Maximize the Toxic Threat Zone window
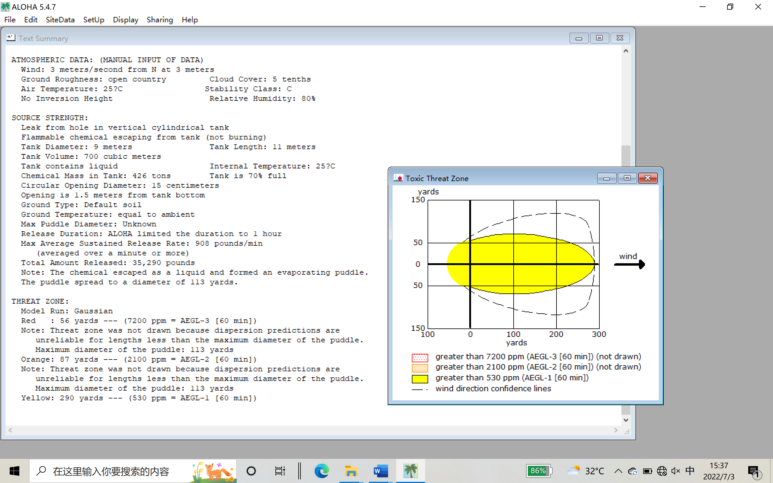The height and width of the screenshot is (483, 773). [627, 178]
